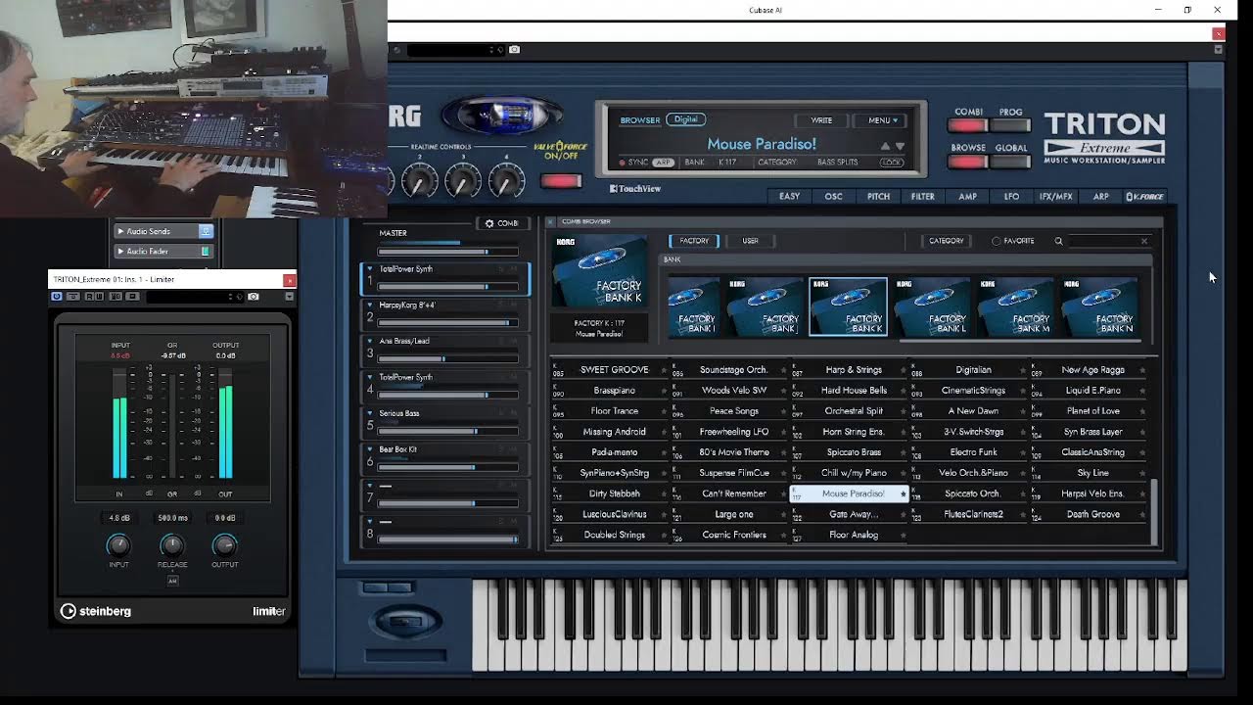The width and height of the screenshot is (1253, 705).
Task: Click the 500.0 ms release value field
Action: coord(172,518)
